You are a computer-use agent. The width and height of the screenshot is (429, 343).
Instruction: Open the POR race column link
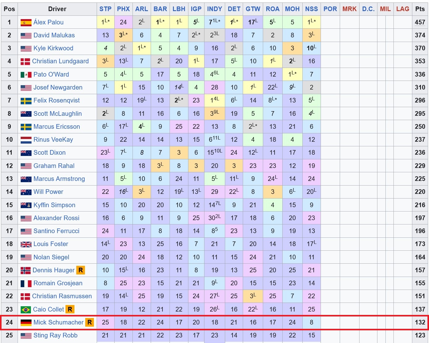point(330,9)
